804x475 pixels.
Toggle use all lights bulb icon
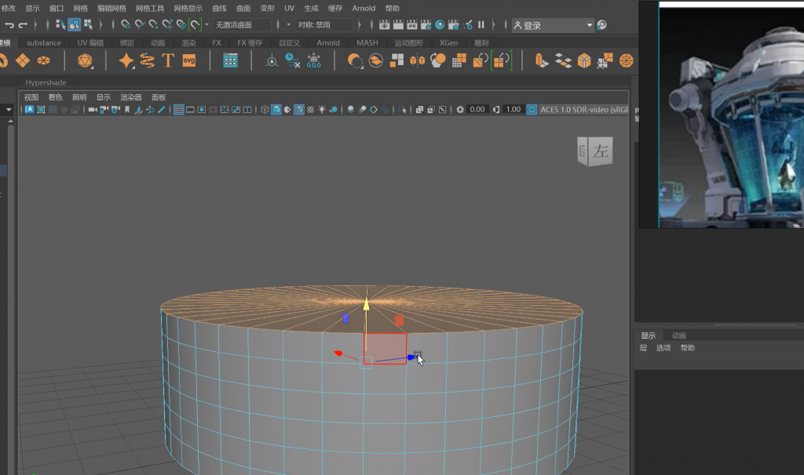coord(321,110)
